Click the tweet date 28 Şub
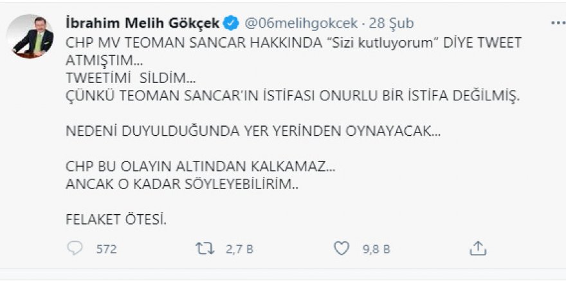Image resolution: width=566 pixels, height=283 pixels. click(x=390, y=24)
